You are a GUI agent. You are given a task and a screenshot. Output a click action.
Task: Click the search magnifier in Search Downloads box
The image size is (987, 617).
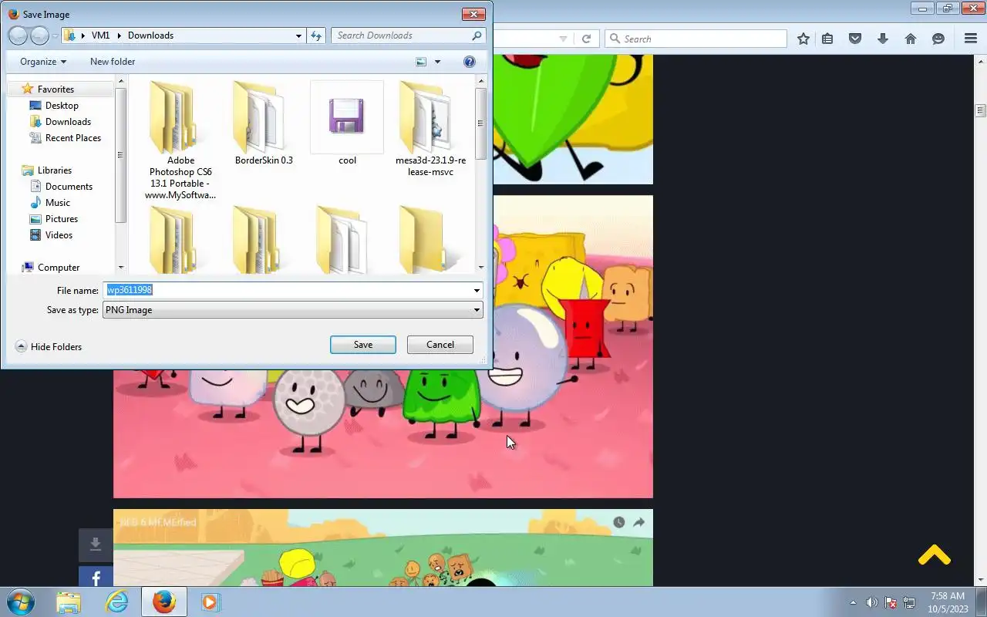click(x=477, y=35)
